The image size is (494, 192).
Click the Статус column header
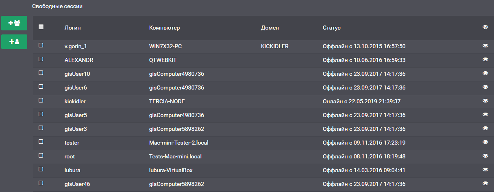point(331,28)
